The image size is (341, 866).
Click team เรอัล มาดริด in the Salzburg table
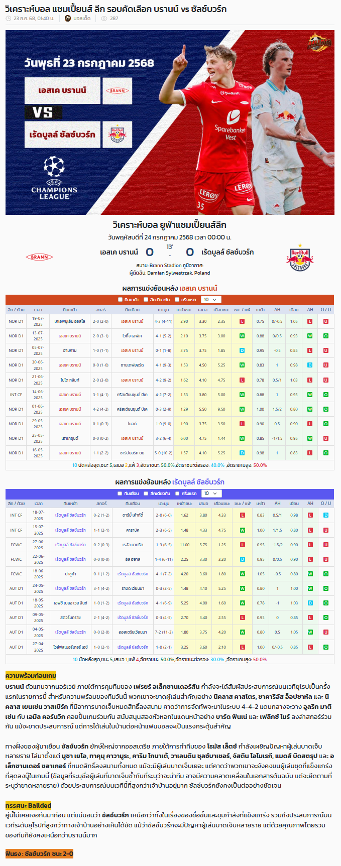(133, 545)
